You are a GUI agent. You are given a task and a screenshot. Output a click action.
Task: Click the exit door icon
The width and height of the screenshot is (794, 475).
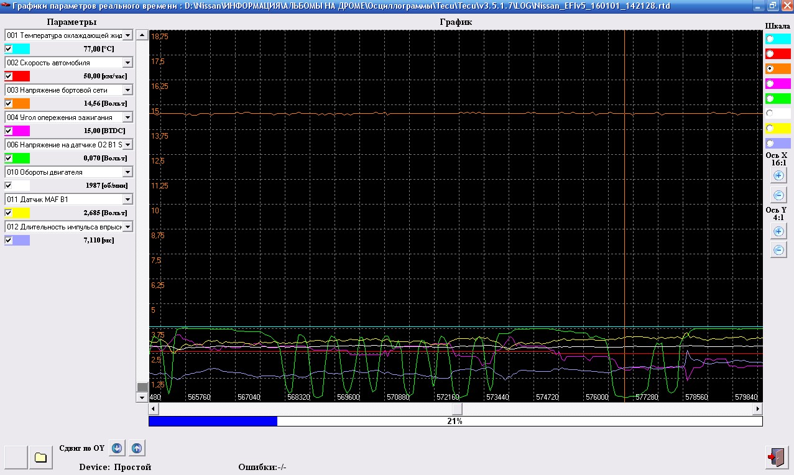[x=777, y=457]
